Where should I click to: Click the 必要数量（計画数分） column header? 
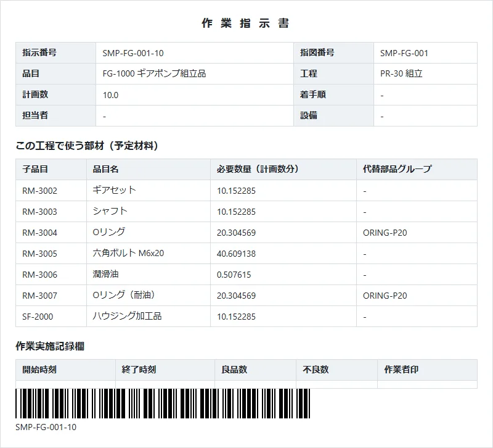[283, 169]
